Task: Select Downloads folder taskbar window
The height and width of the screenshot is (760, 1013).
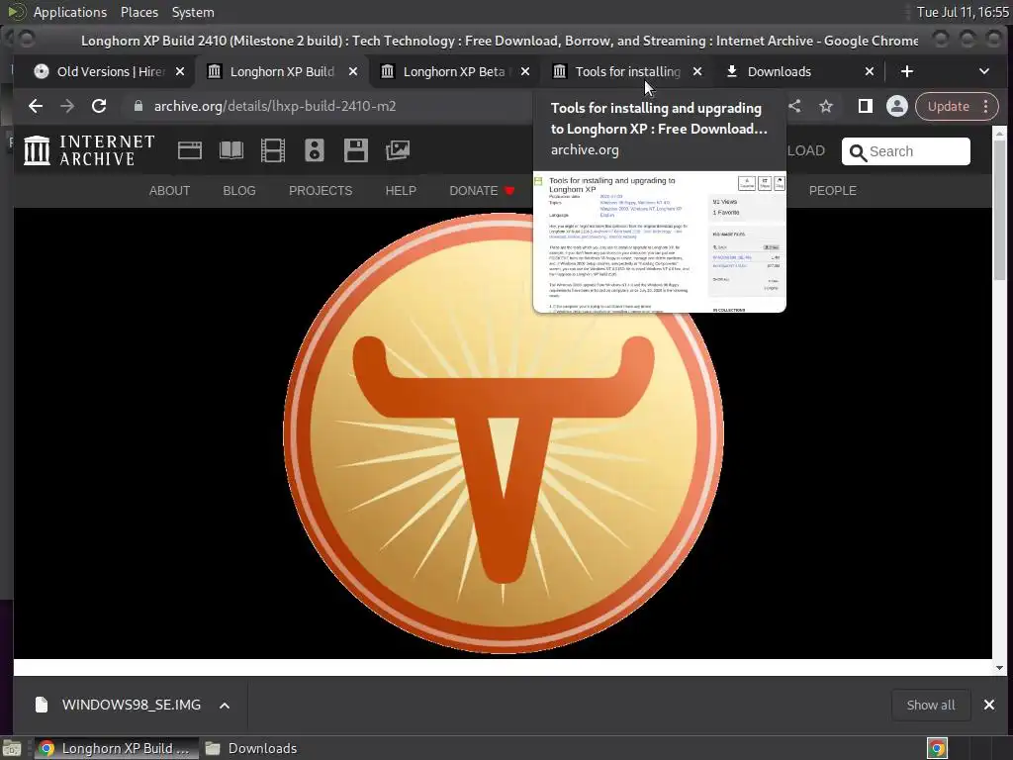Action: point(252,748)
